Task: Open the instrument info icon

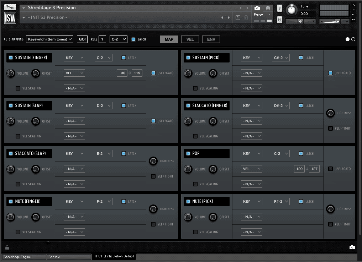Action: click(x=268, y=8)
